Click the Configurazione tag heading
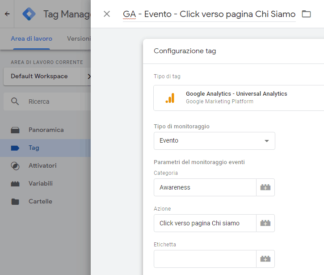The image size is (324, 275). click(x=185, y=51)
